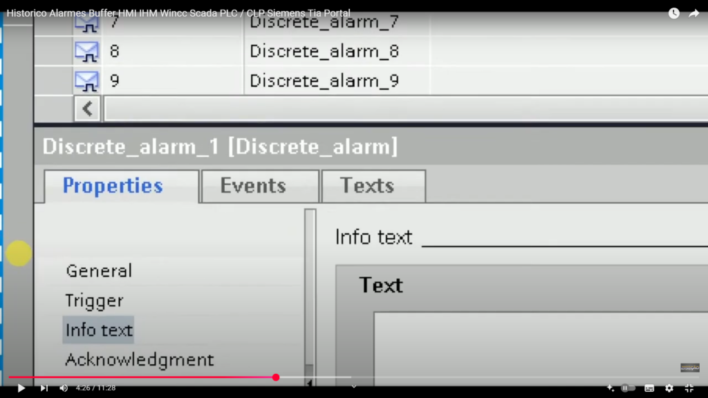This screenshot has width=708, height=398.
Task: Play the video
Action: (x=21, y=388)
